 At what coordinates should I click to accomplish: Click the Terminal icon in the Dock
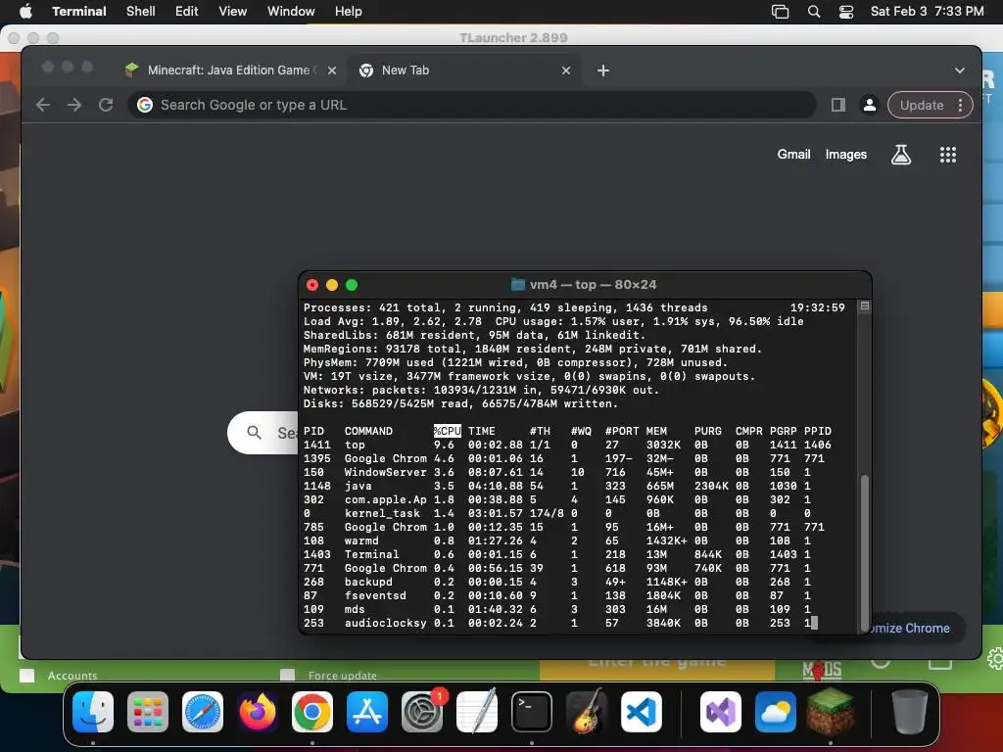pyautogui.click(x=532, y=712)
